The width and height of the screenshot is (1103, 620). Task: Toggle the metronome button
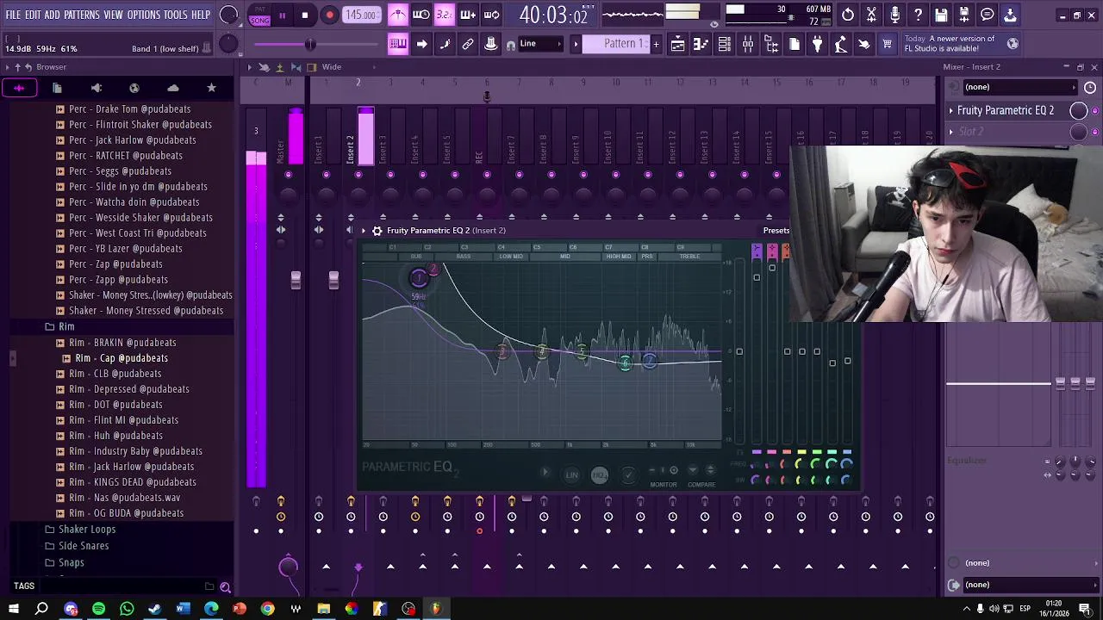tap(397, 15)
